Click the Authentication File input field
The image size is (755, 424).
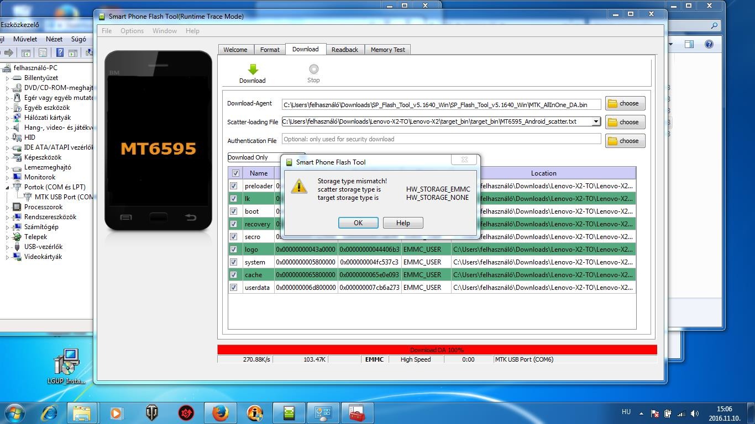click(x=441, y=139)
